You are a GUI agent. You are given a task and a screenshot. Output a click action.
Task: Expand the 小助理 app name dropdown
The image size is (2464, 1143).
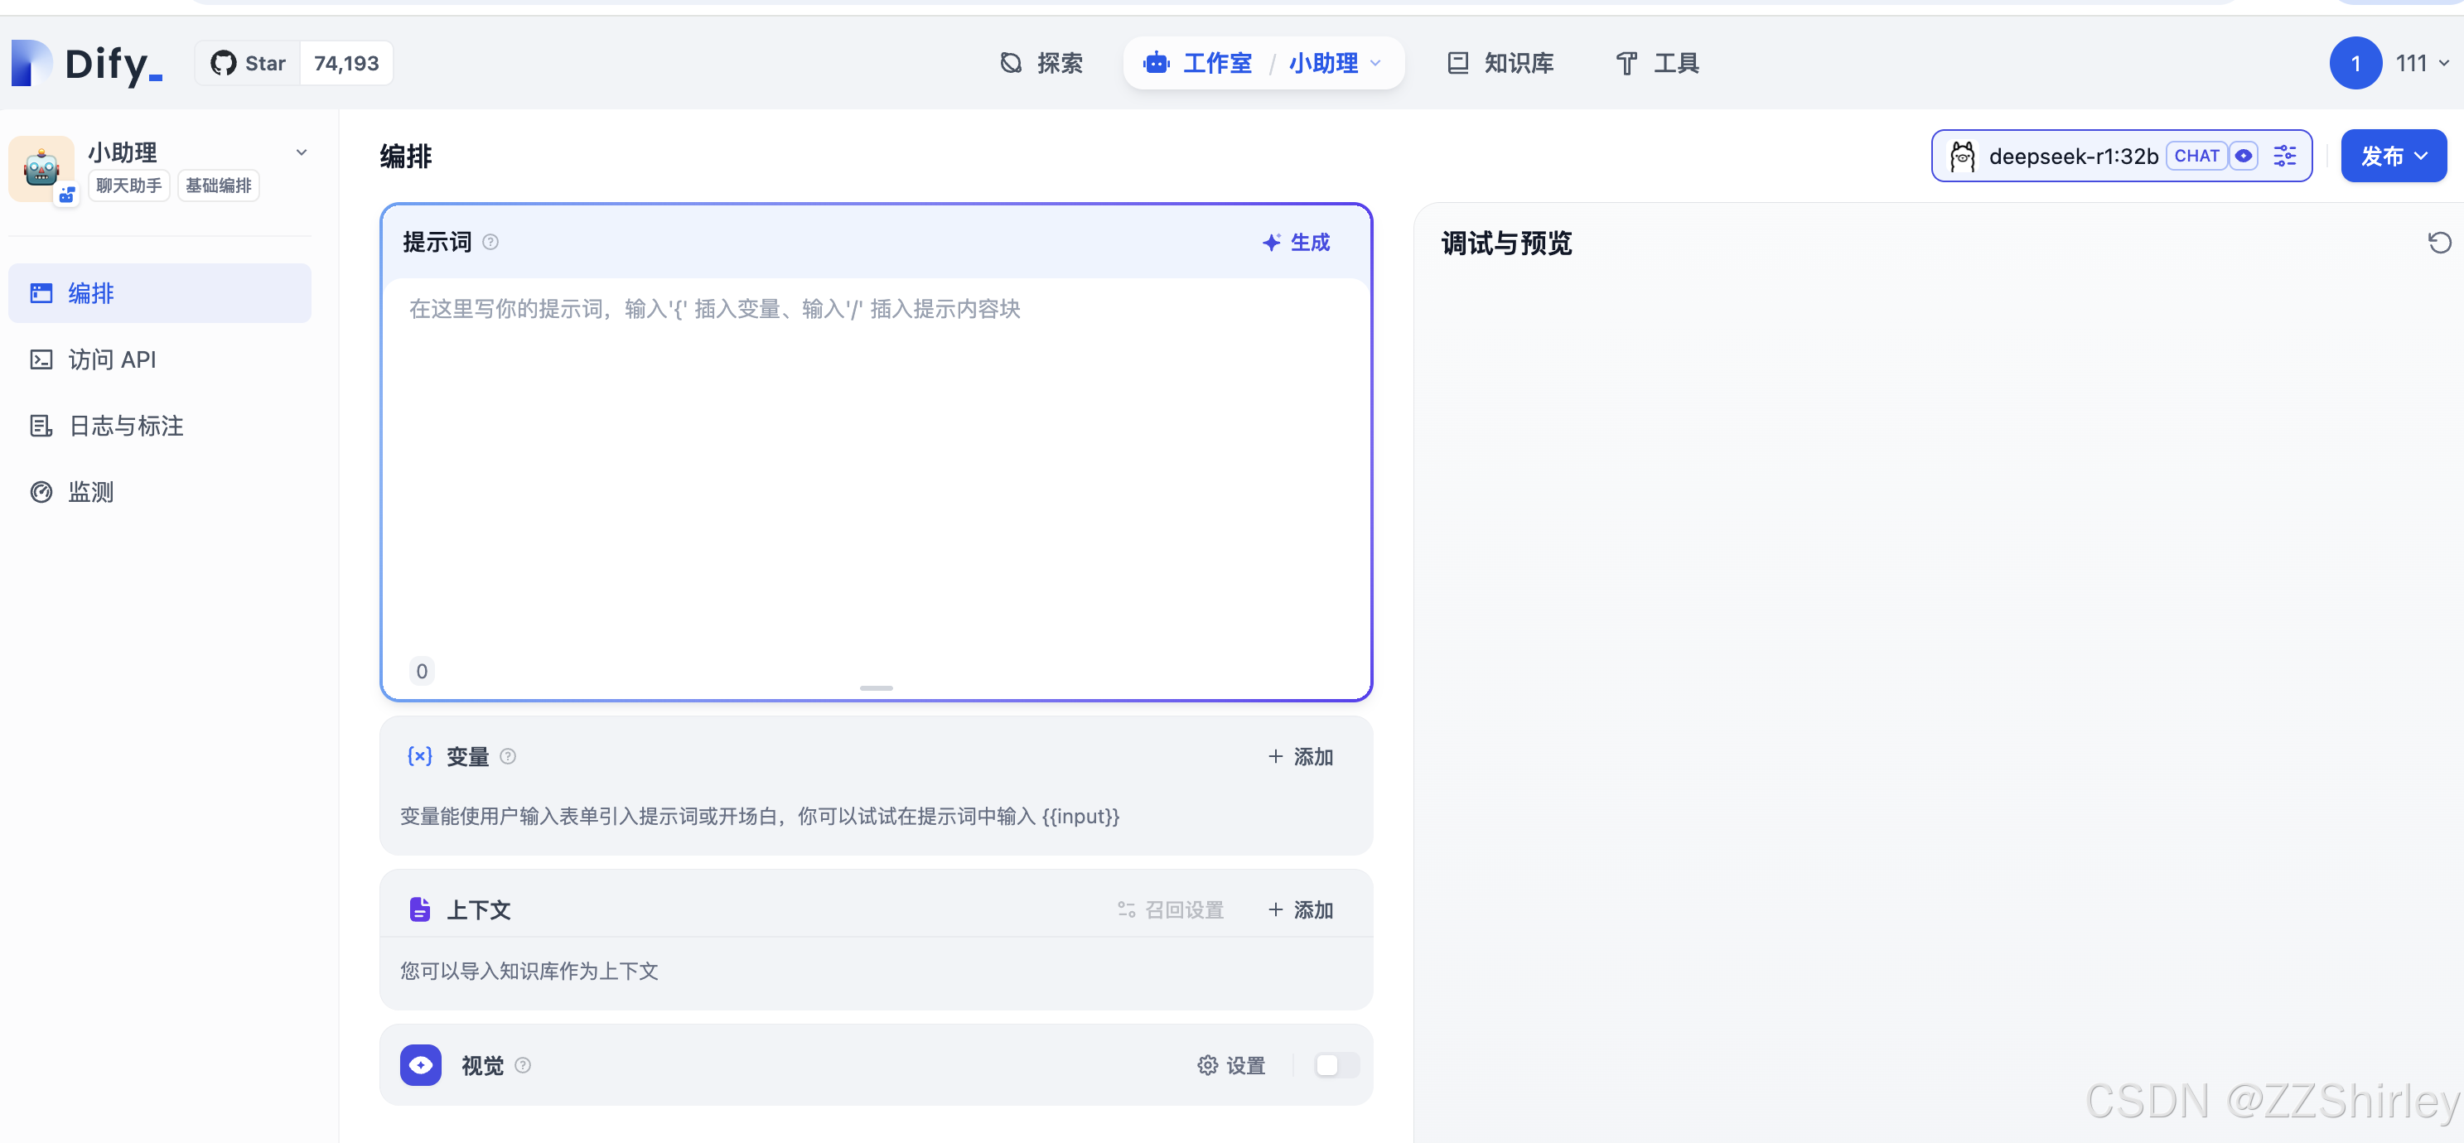click(x=302, y=152)
